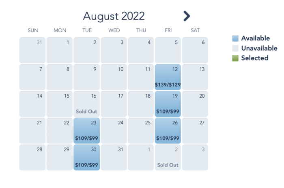Viewport: 284px width, 188px height.
Task: Click unavailable August 27 cell
Action: pyautogui.click(x=195, y=130)
